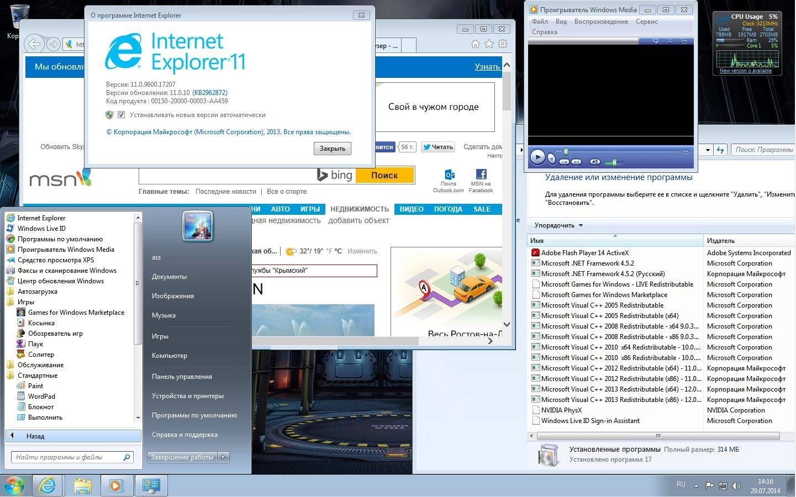Open the KB2962872 update link
This screenshot has height=497, width=796.
click(x=209, y=93)
